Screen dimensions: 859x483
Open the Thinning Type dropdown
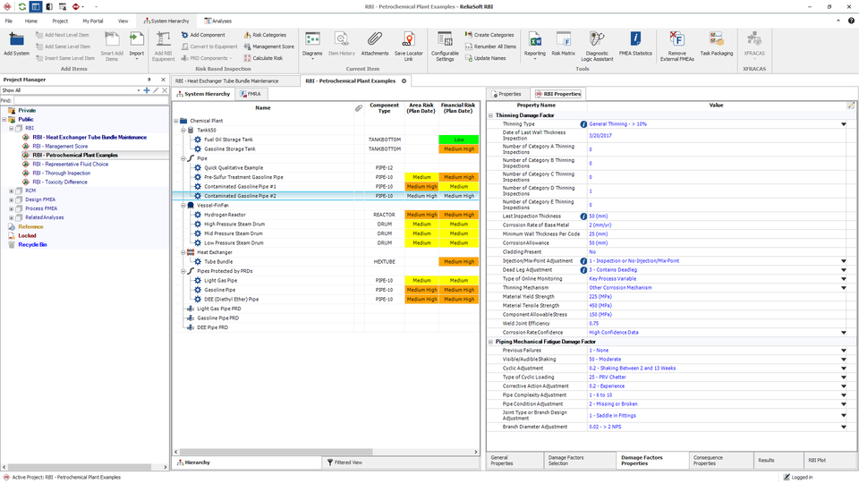click(x=844, y=124)
